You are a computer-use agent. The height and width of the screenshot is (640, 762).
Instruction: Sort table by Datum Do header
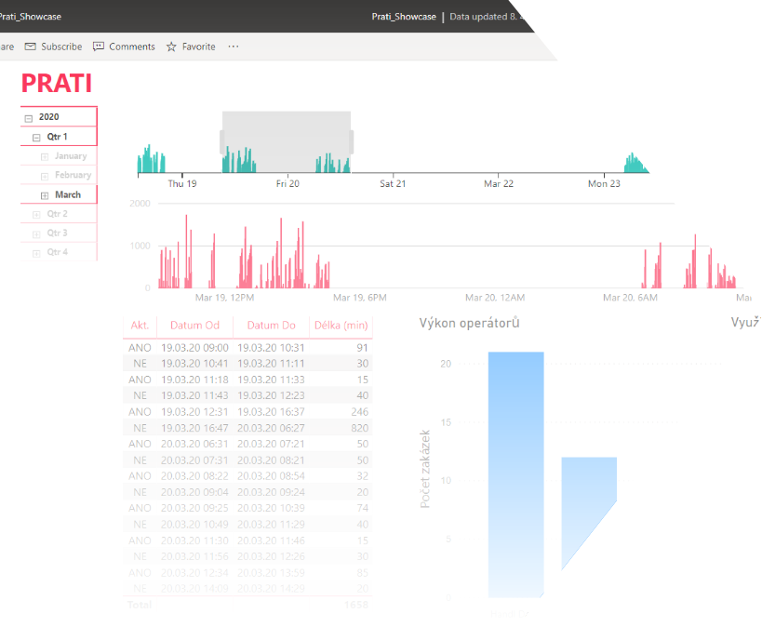[271, 325]
